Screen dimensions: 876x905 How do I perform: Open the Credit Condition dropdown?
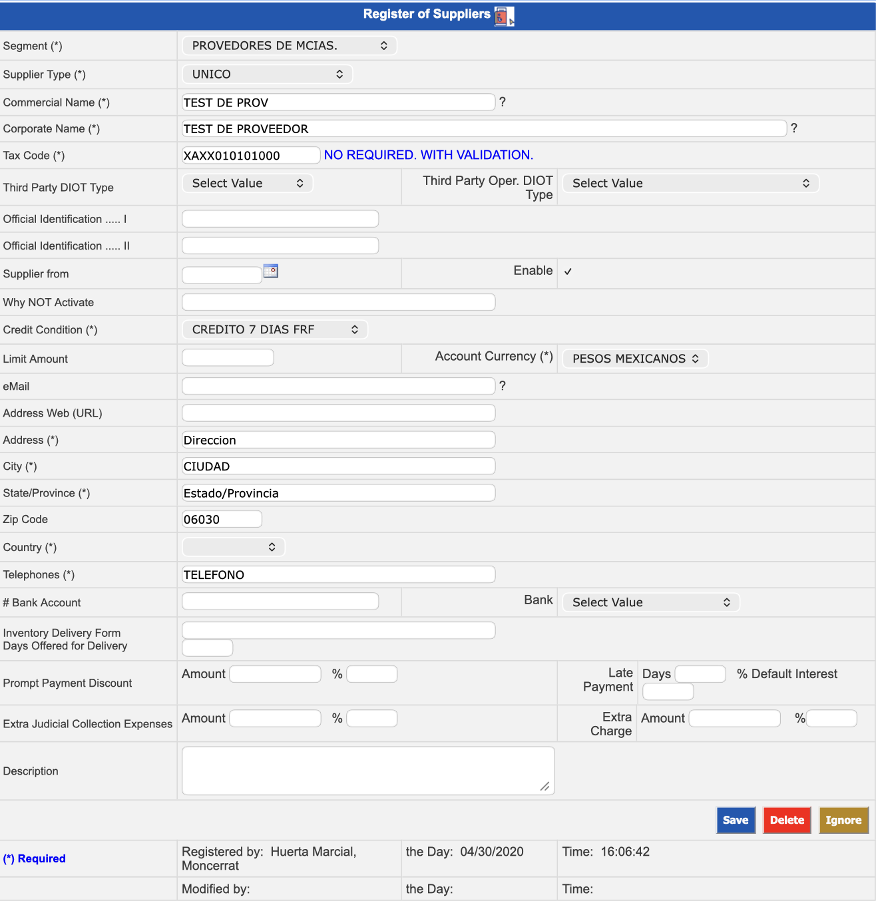click(274, 330)
